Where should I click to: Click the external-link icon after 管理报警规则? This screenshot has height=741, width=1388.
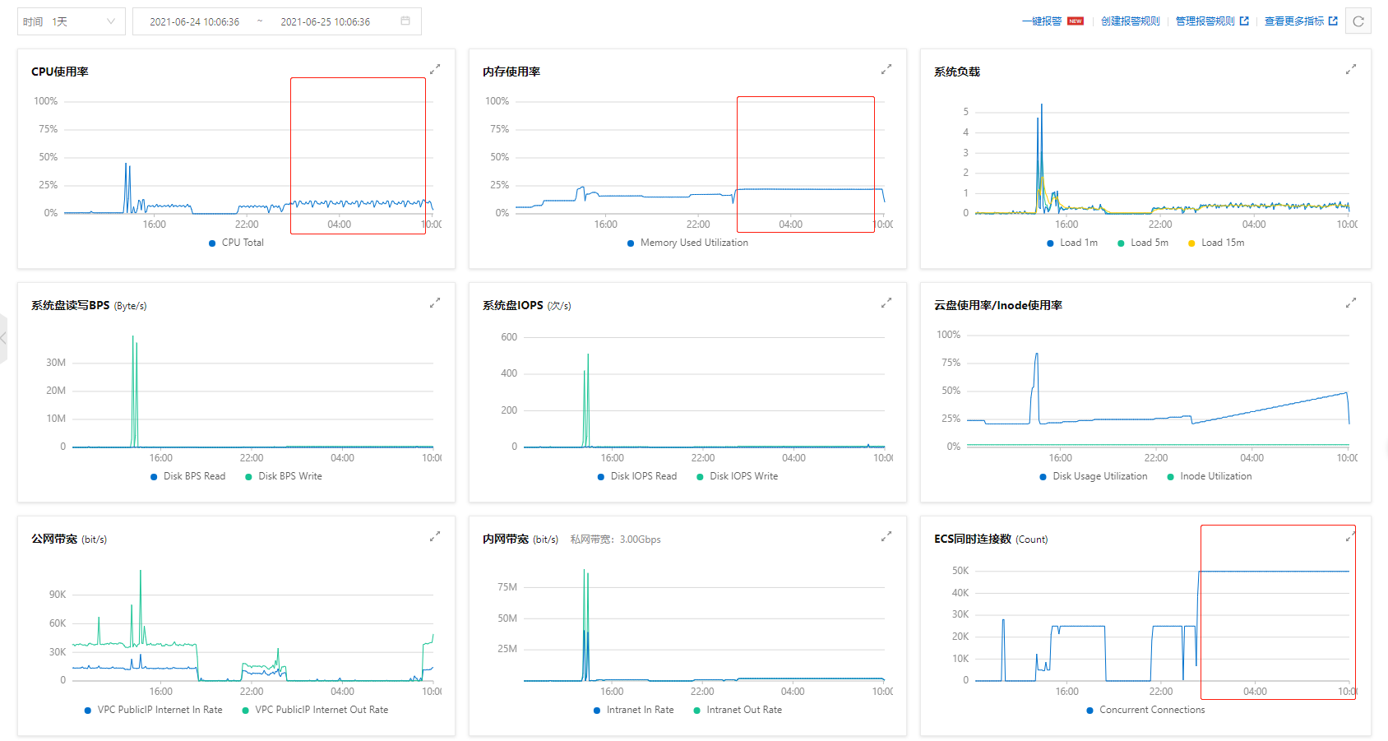1244,21
